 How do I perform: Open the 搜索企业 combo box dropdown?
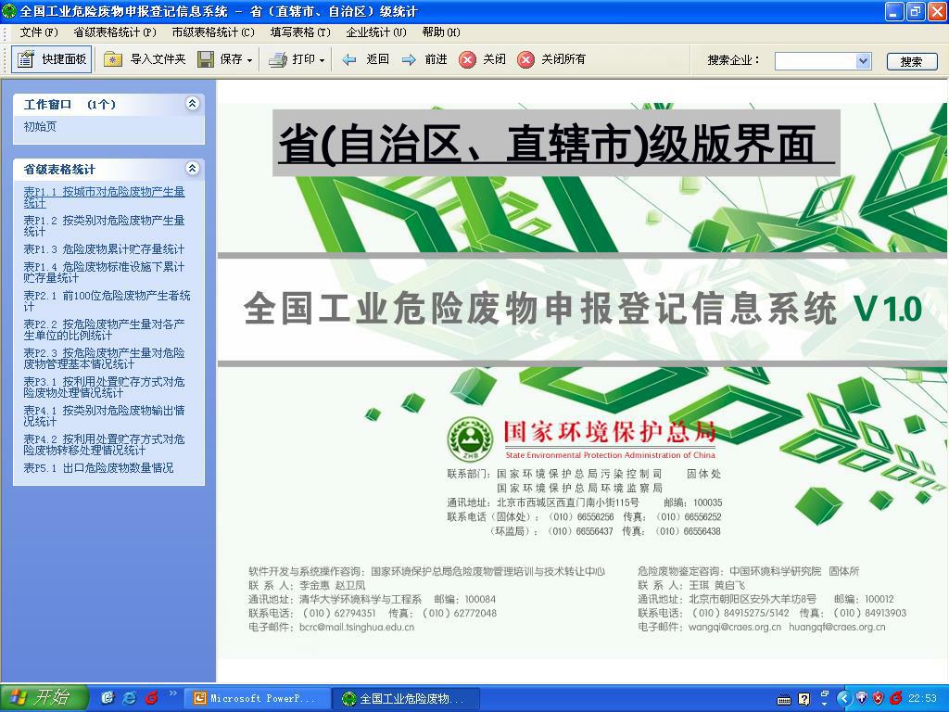click(x=863, y=60)
